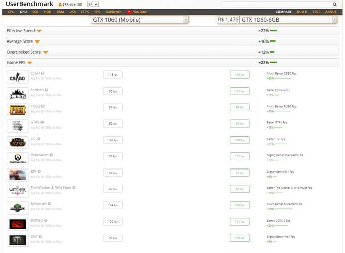Screen dimensions: 345x253
Task: Click the LoL 140 fps value box
Action: click(x=113, y=140)
